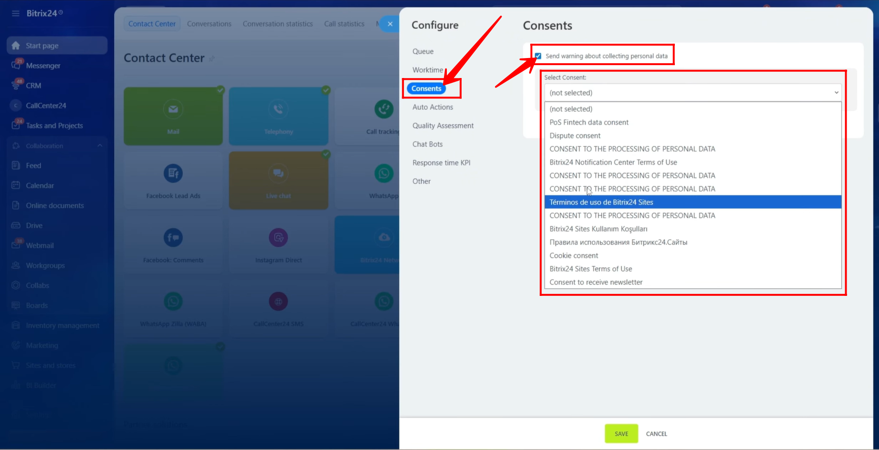Open the Telephony channel tile

tap(278, 116)
